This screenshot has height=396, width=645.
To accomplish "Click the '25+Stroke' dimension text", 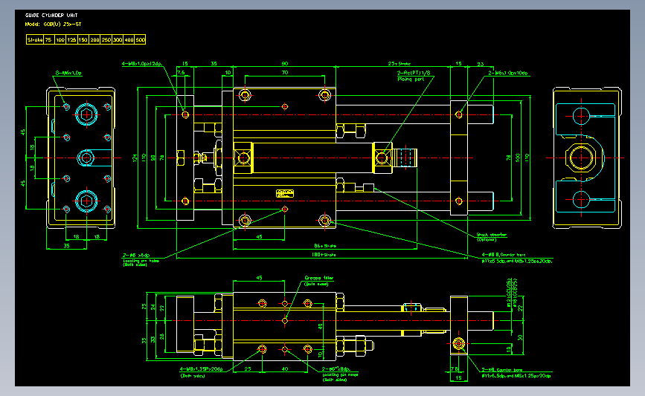I will tap(399, 64).
